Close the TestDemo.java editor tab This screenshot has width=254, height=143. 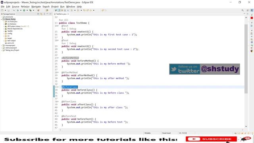tap(68, 14)
